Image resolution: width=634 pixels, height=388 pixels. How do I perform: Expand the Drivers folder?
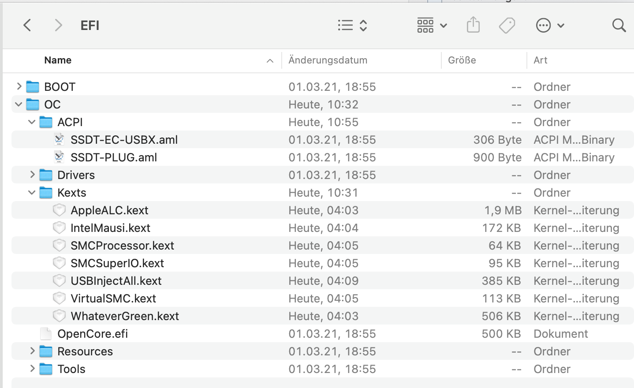point(32,175)
